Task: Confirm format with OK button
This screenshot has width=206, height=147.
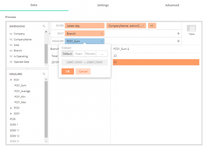Action: (x=68, y=71)
